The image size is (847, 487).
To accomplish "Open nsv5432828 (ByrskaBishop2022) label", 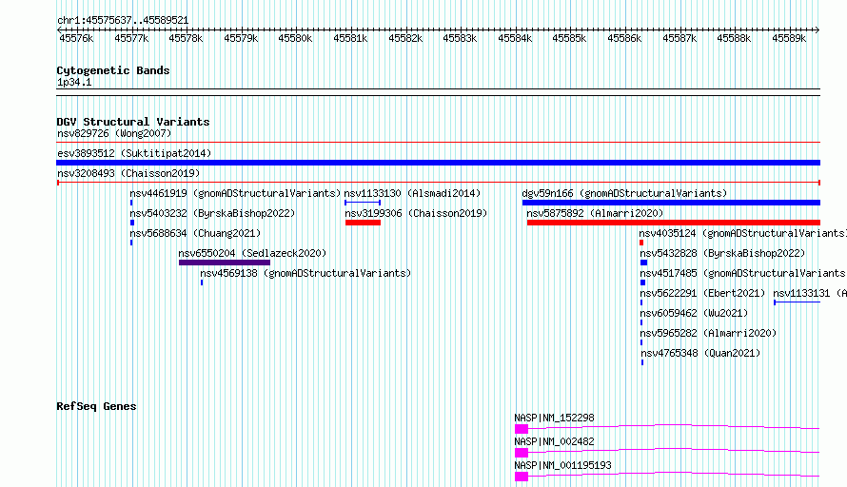I will click(722, 253).
